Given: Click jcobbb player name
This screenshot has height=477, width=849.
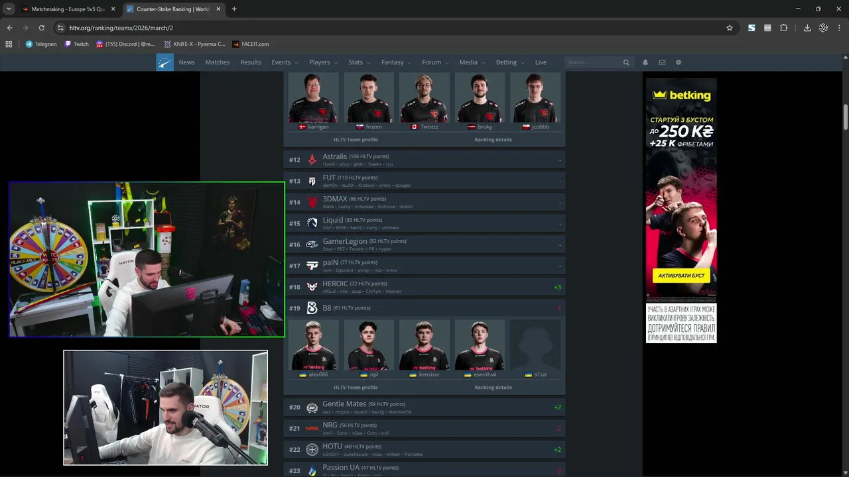Looking at the screenshot, I should 541,127.
